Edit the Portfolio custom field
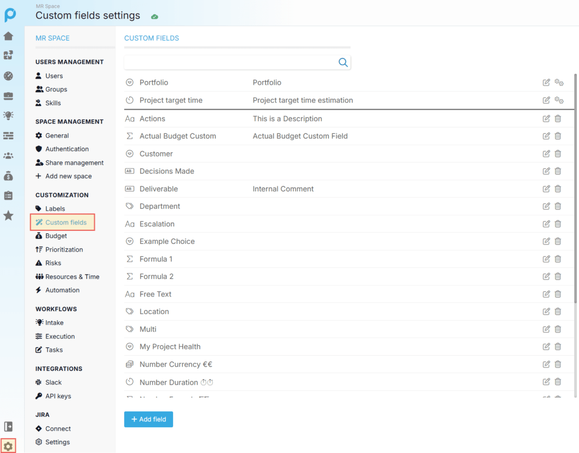This screenshot has width=579, height=453. pos(546,82)
